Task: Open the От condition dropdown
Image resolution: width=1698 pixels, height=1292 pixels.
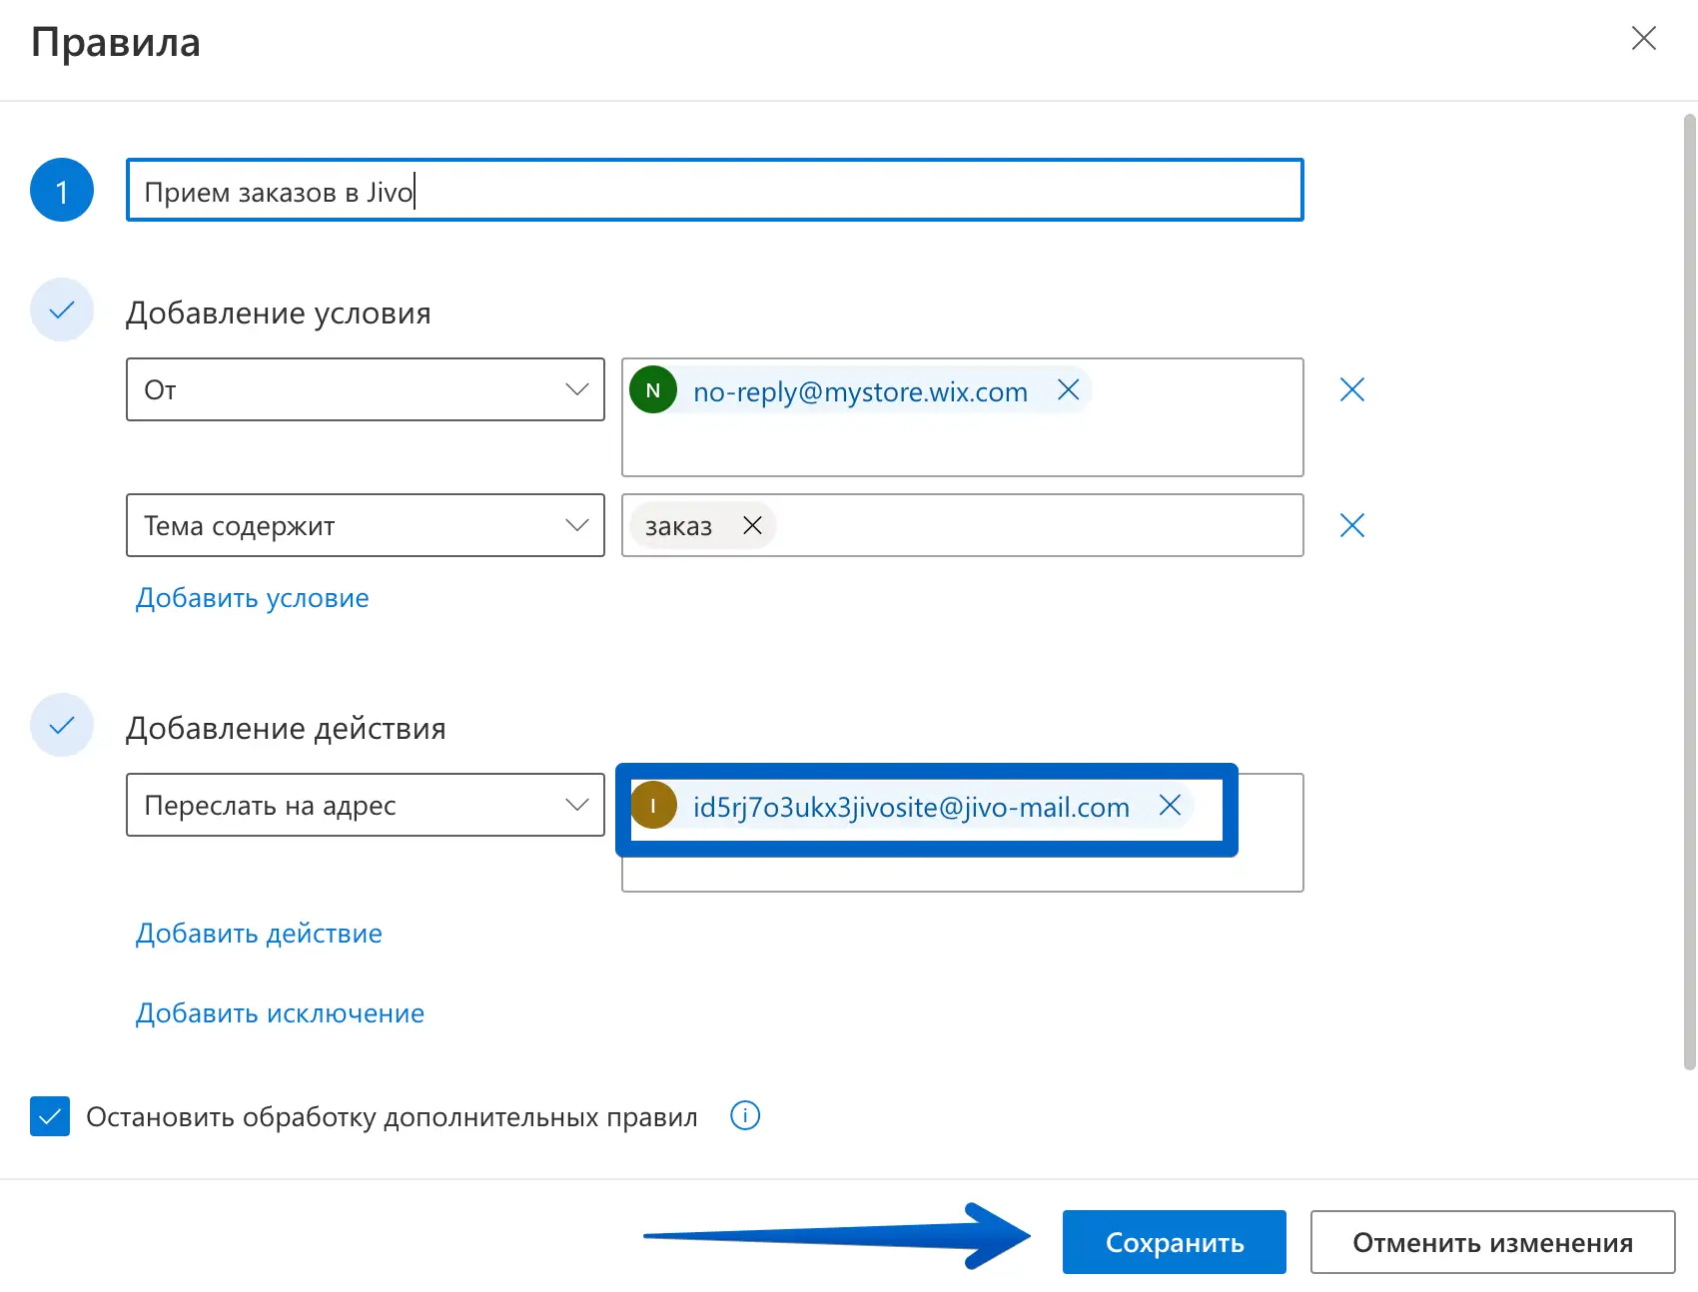Action: (366, 389)
